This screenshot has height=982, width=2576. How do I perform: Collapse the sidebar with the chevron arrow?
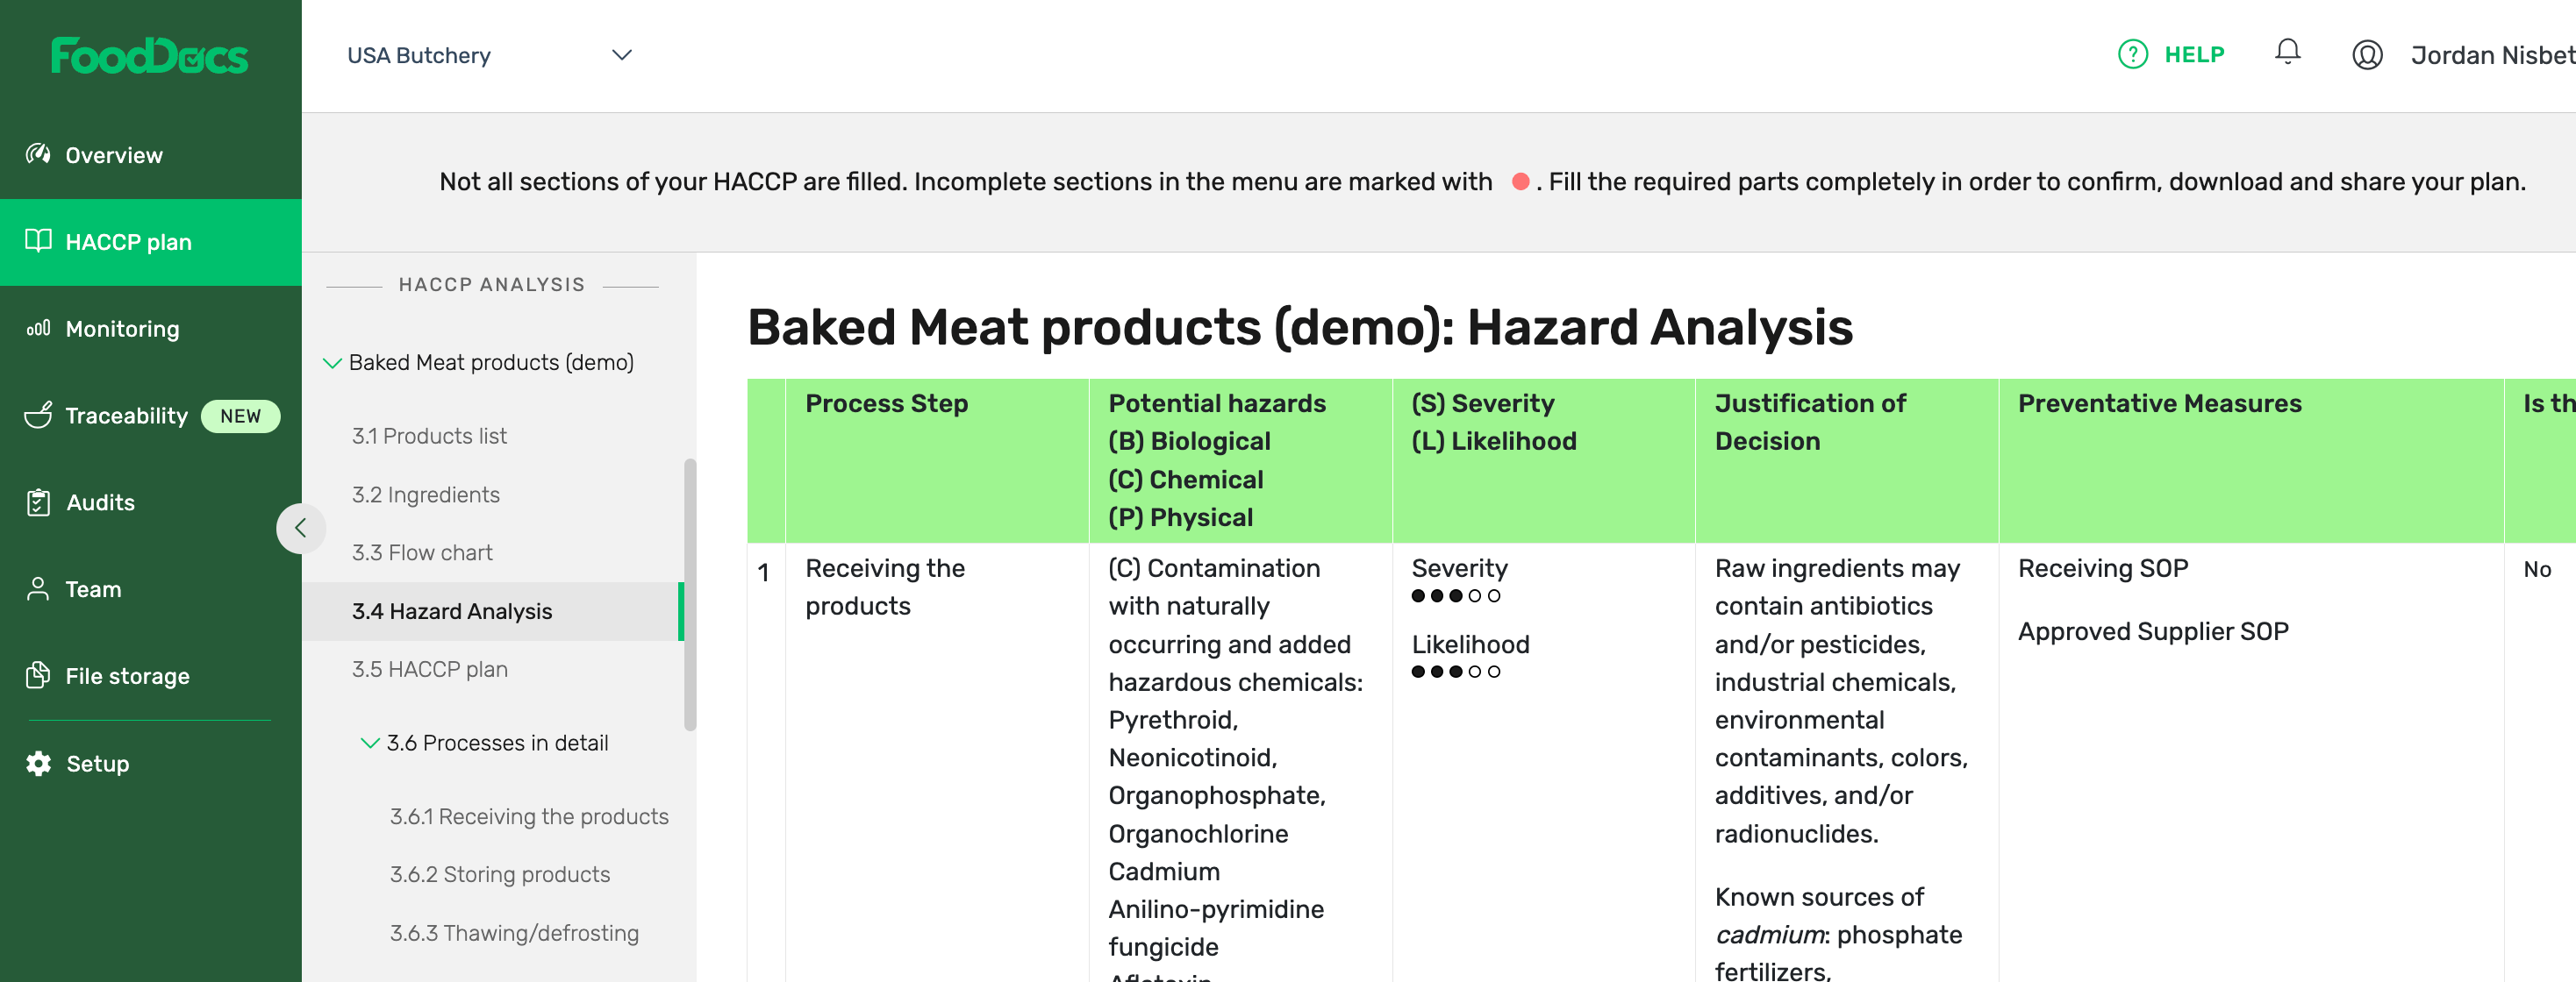[x=301, y=528]
